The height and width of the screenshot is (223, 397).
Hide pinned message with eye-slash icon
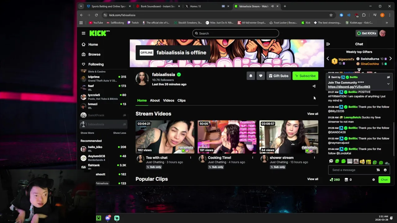tap(388, 77)
